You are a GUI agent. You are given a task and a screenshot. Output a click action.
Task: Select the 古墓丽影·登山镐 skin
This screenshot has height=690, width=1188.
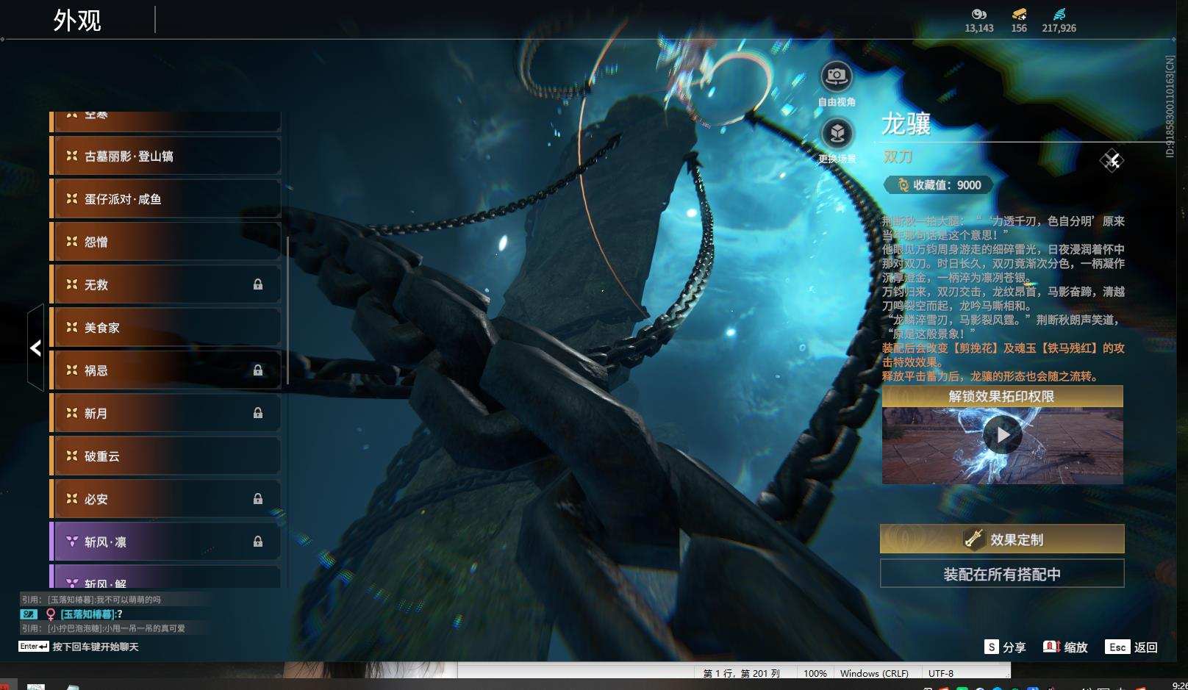[165, 156]
